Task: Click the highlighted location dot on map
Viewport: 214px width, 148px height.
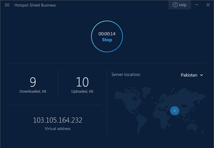Action: point(175,111)
